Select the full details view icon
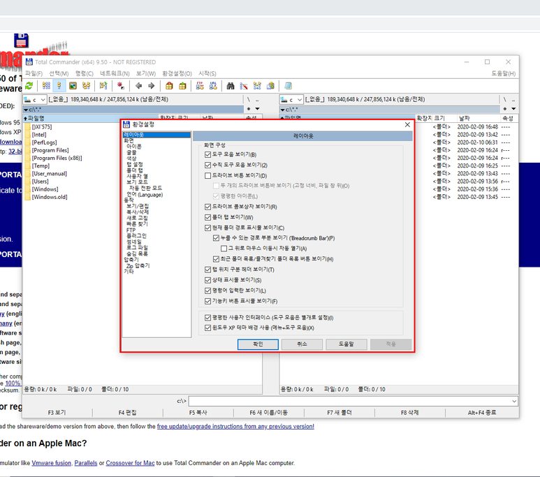 click(x=59, y=86)
